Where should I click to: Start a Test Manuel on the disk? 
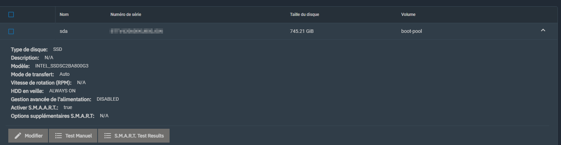(73, 136)
